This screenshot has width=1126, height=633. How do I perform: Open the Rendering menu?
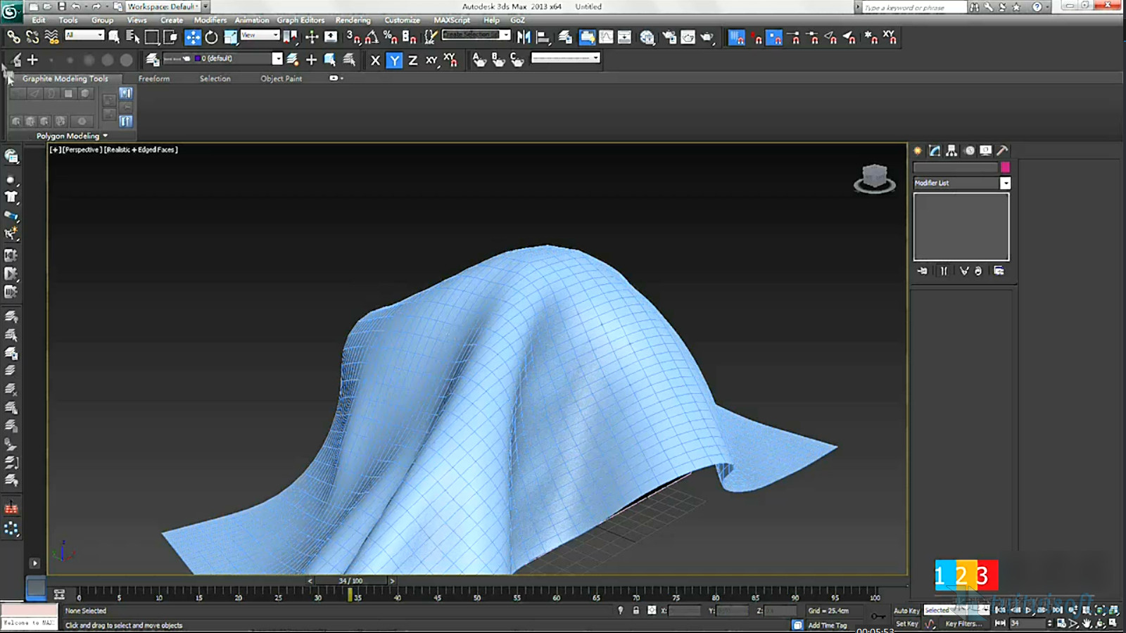coord(353,20)
